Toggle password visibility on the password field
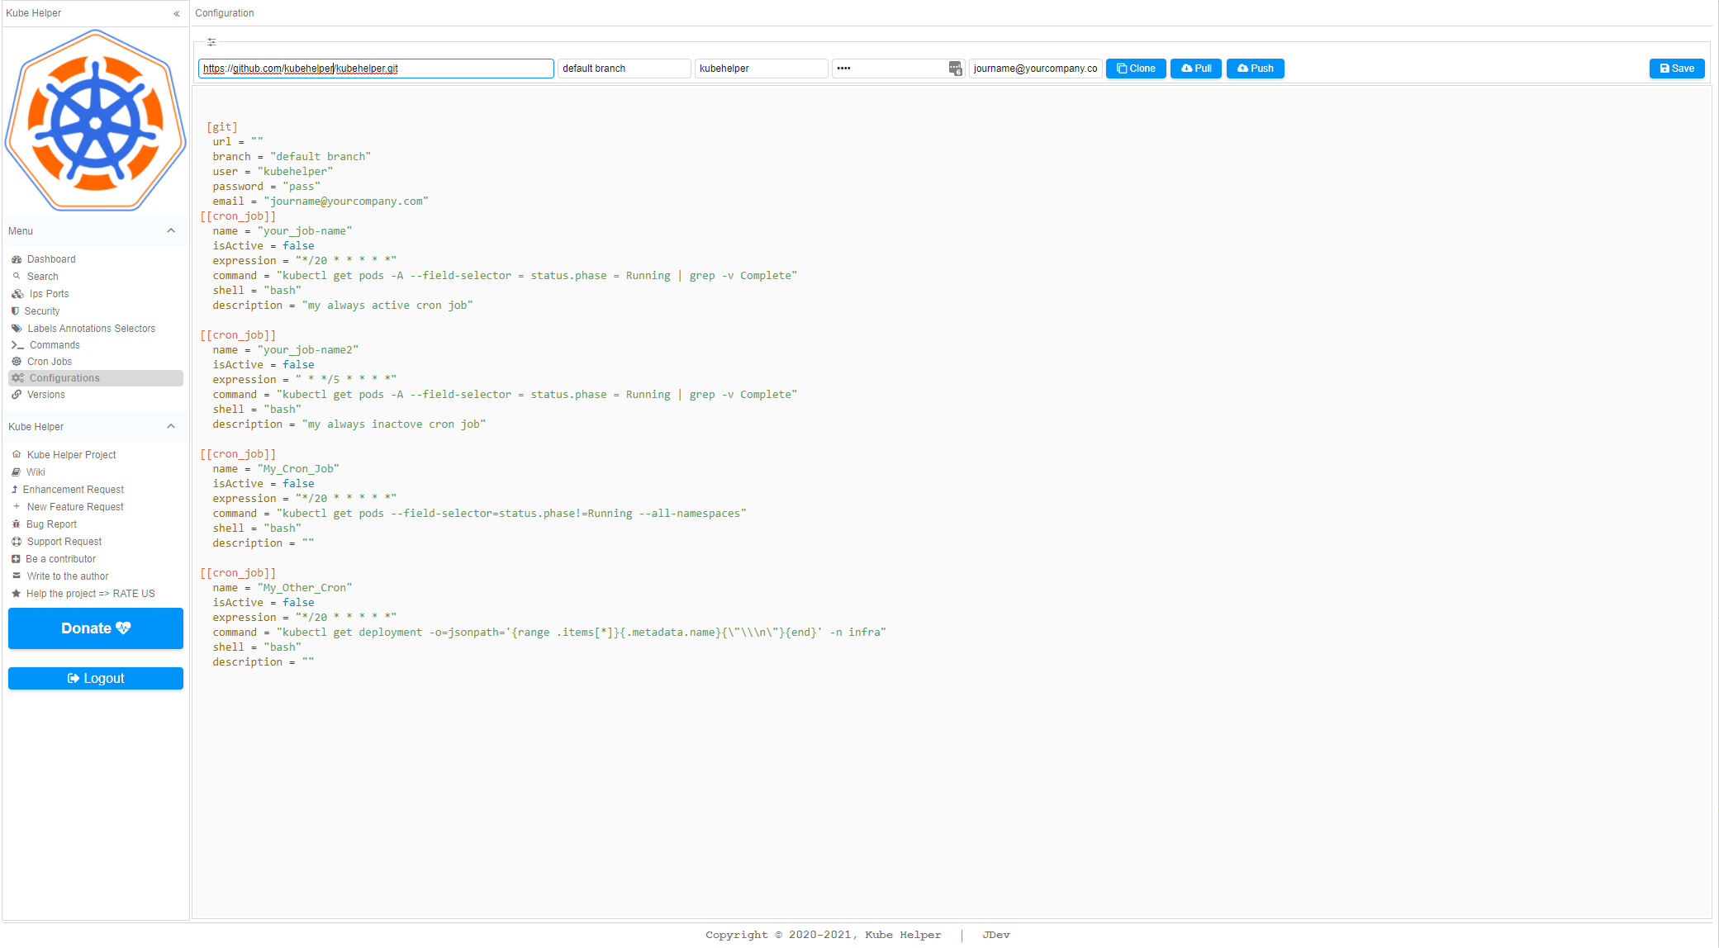 [x=955, y=69]
